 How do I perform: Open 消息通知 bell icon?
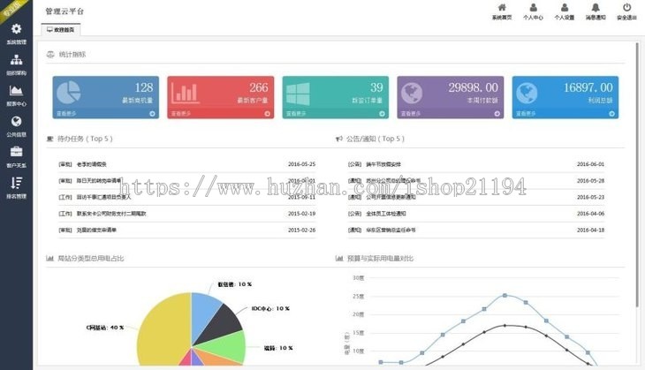596,7
